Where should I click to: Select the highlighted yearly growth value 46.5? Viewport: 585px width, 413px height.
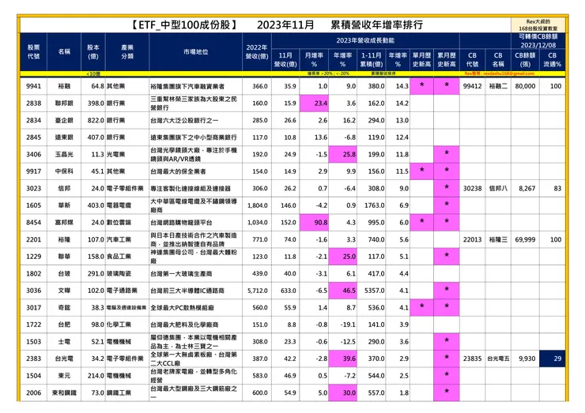click(342, 291)
